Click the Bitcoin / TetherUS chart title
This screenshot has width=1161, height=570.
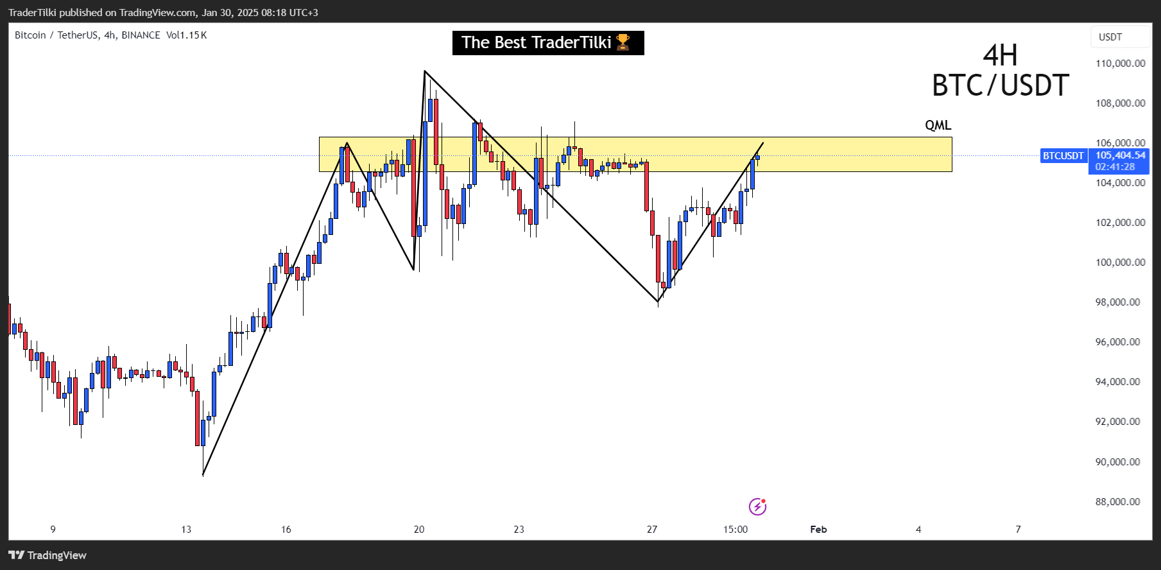point(87,35)
